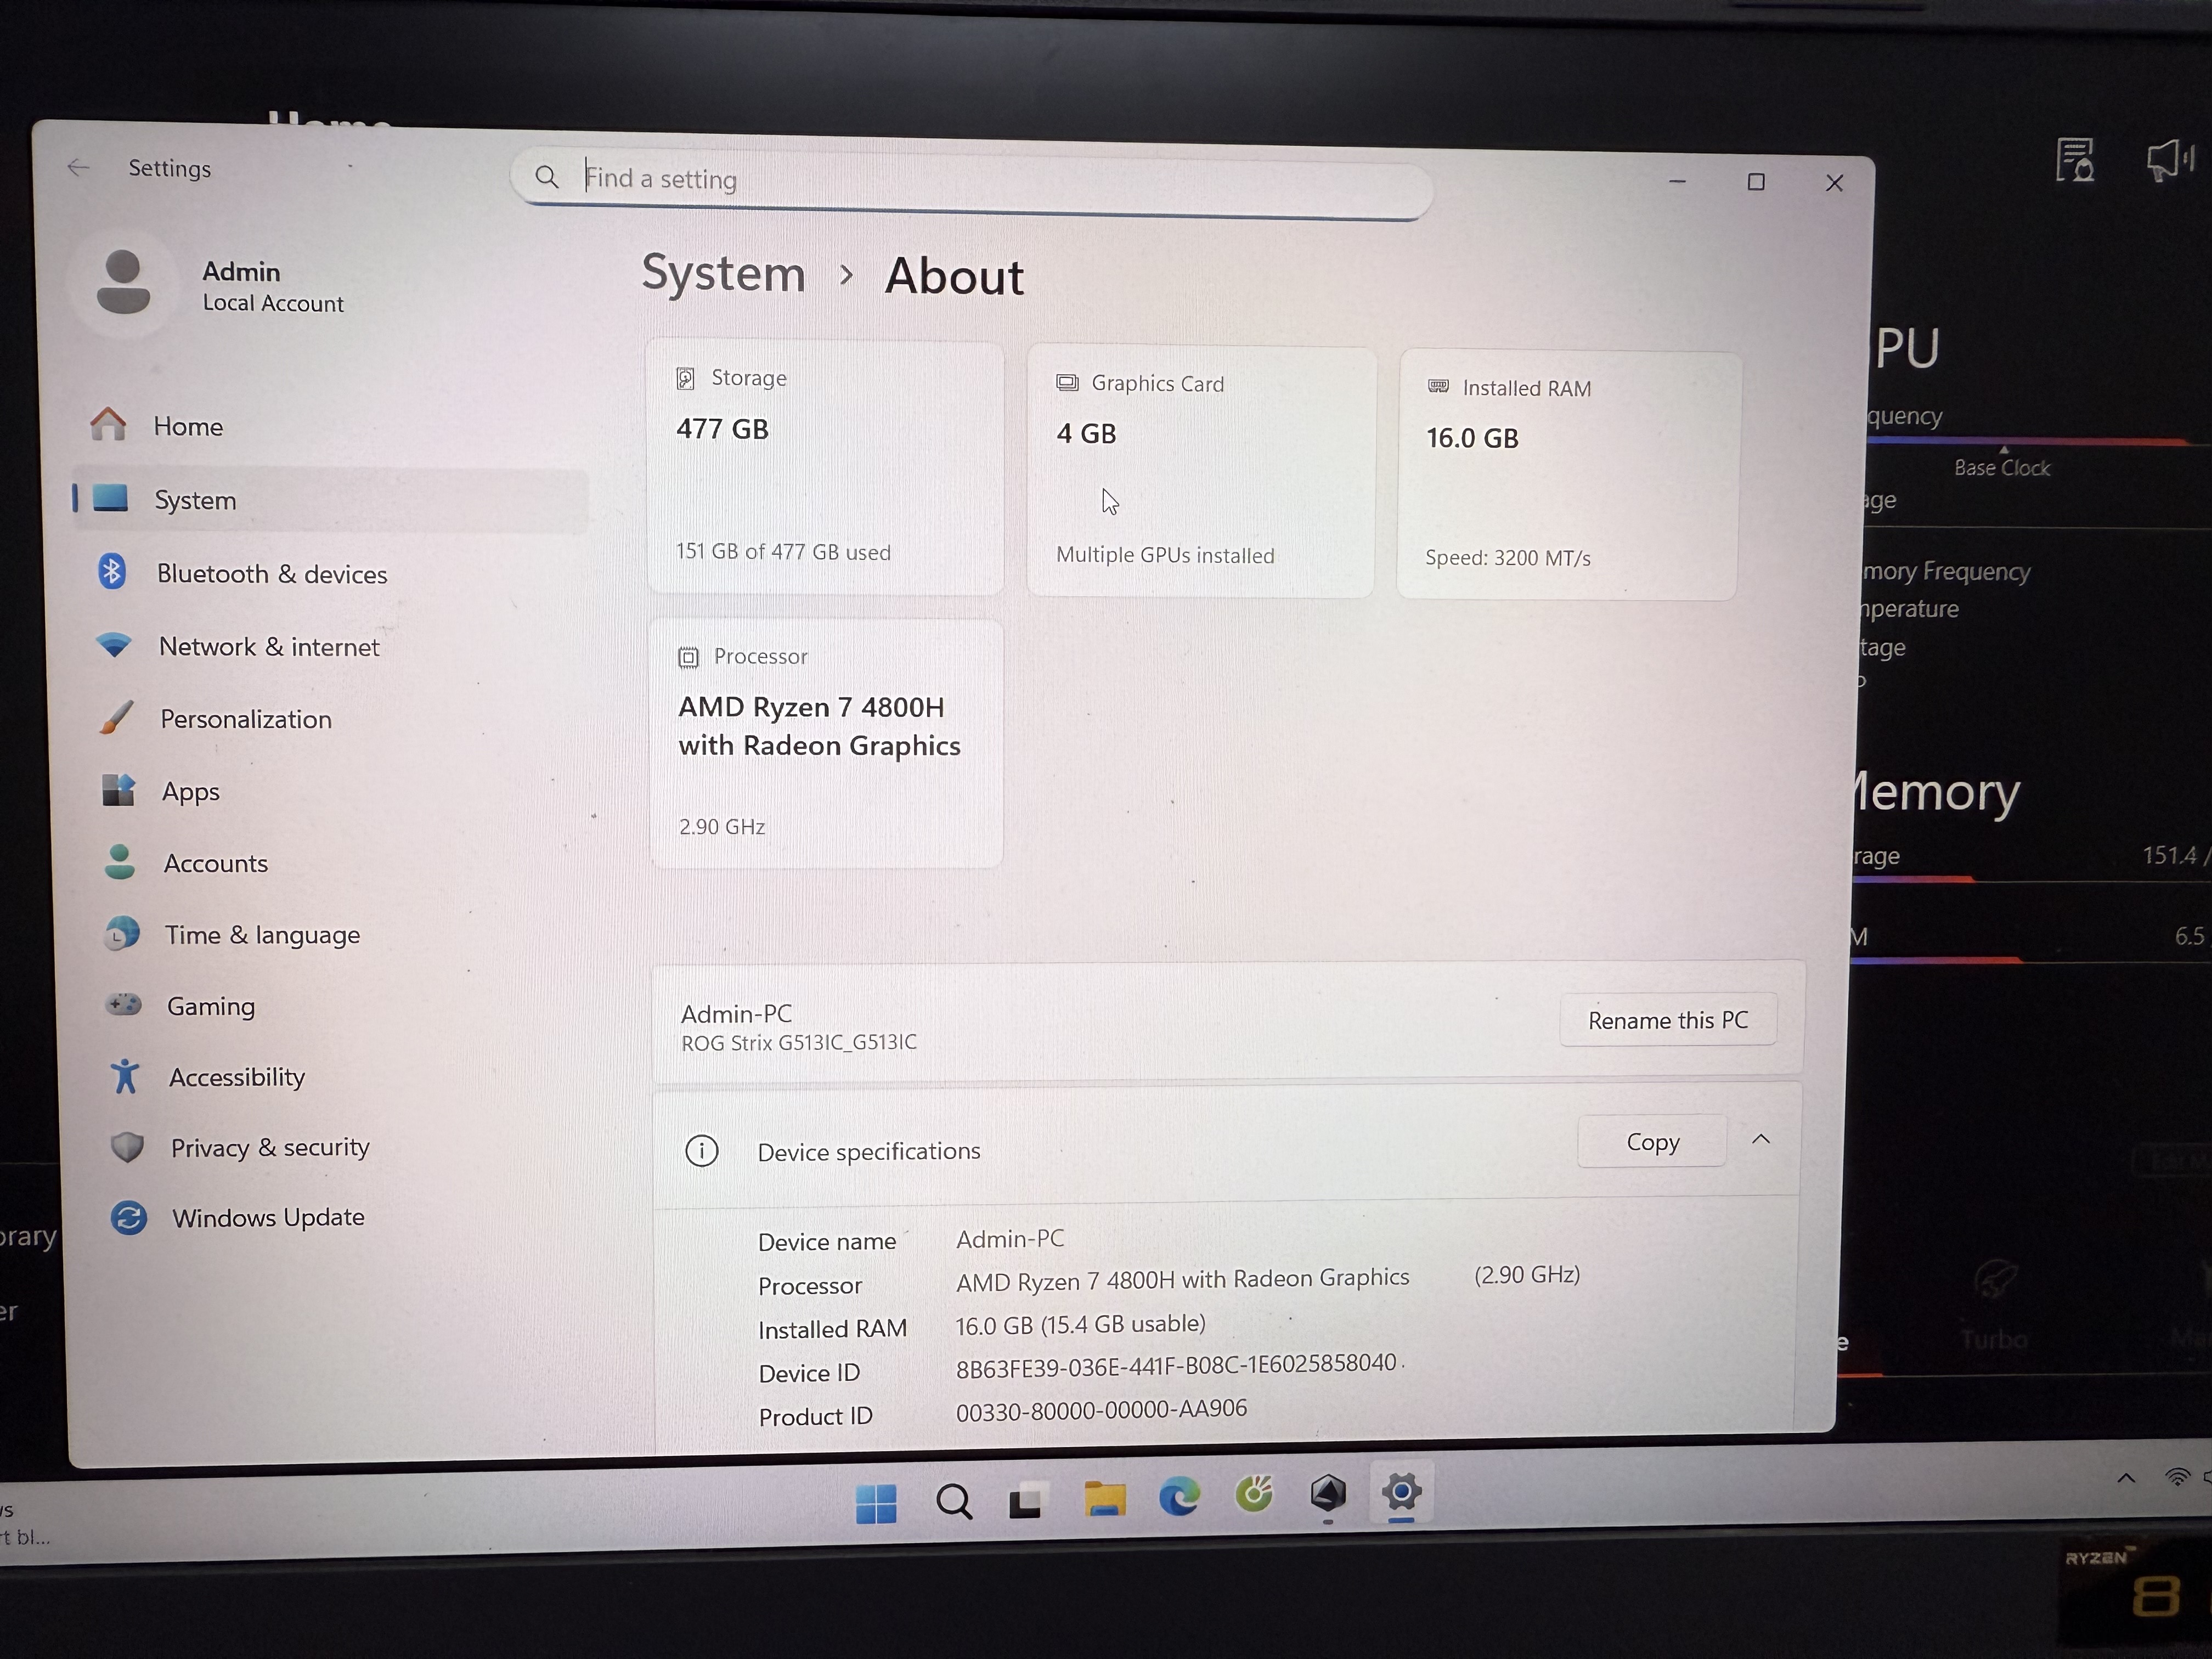The width and height of the screenshot is (2212, 1659).
Task: Click the Device specifications info icon
Action: [x=702, y=1151]
